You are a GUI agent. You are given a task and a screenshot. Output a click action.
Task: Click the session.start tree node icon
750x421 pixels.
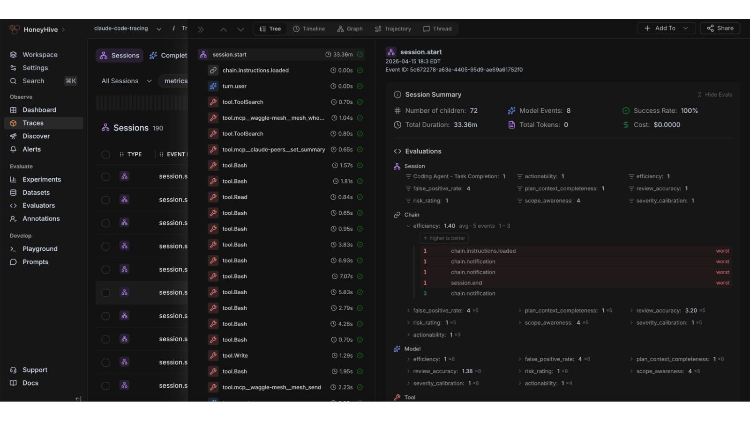point(203,54)
